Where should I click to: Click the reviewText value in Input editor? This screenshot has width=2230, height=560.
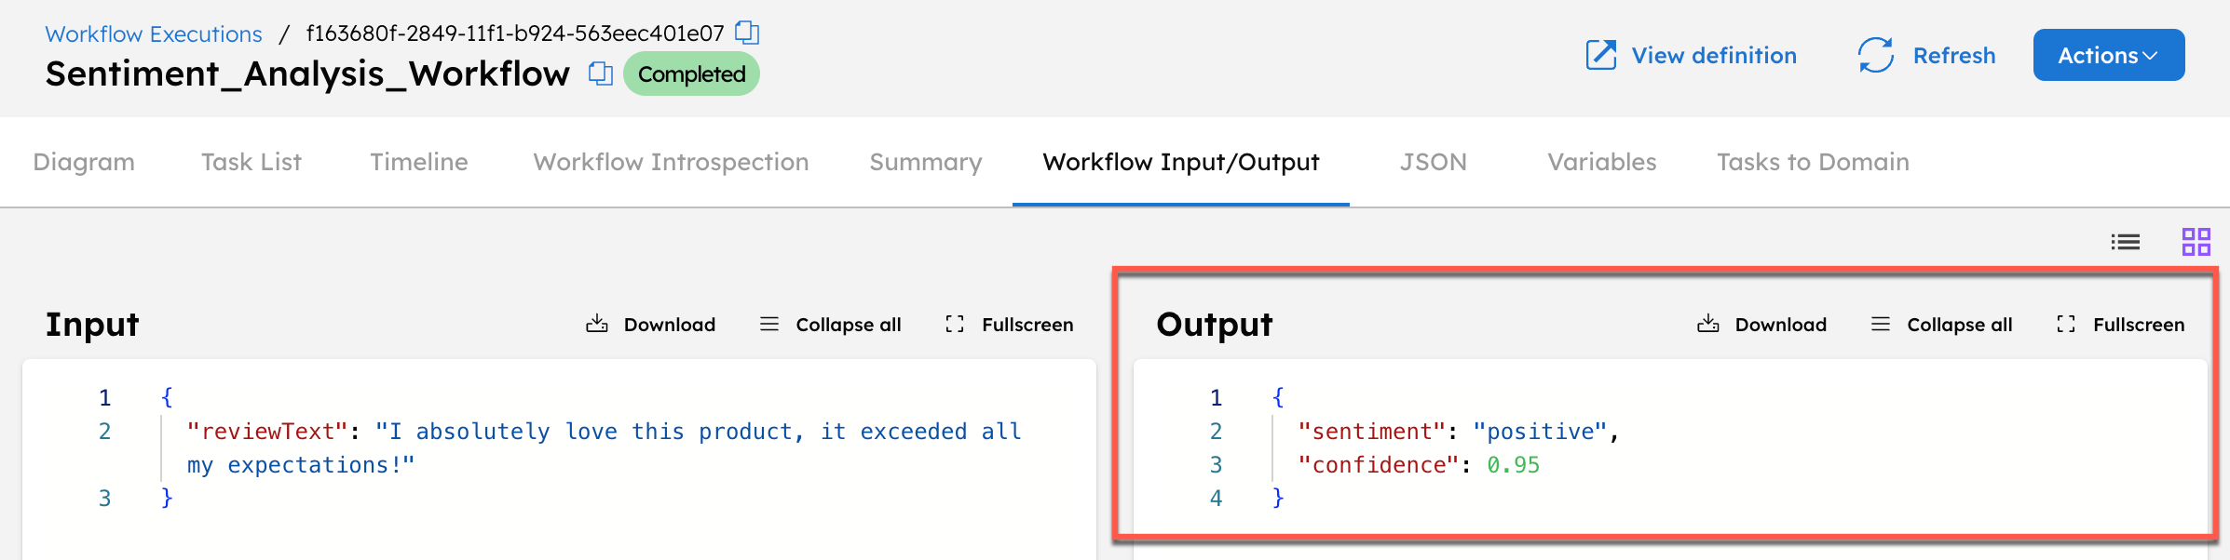coord(697,432)
